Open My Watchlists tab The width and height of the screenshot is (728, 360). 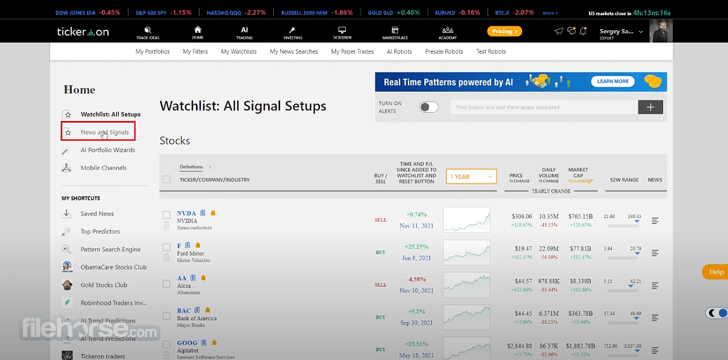click(239, 51)
